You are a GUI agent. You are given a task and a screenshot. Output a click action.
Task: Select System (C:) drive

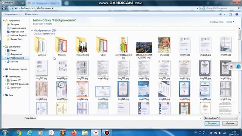(x=16, y=80)
